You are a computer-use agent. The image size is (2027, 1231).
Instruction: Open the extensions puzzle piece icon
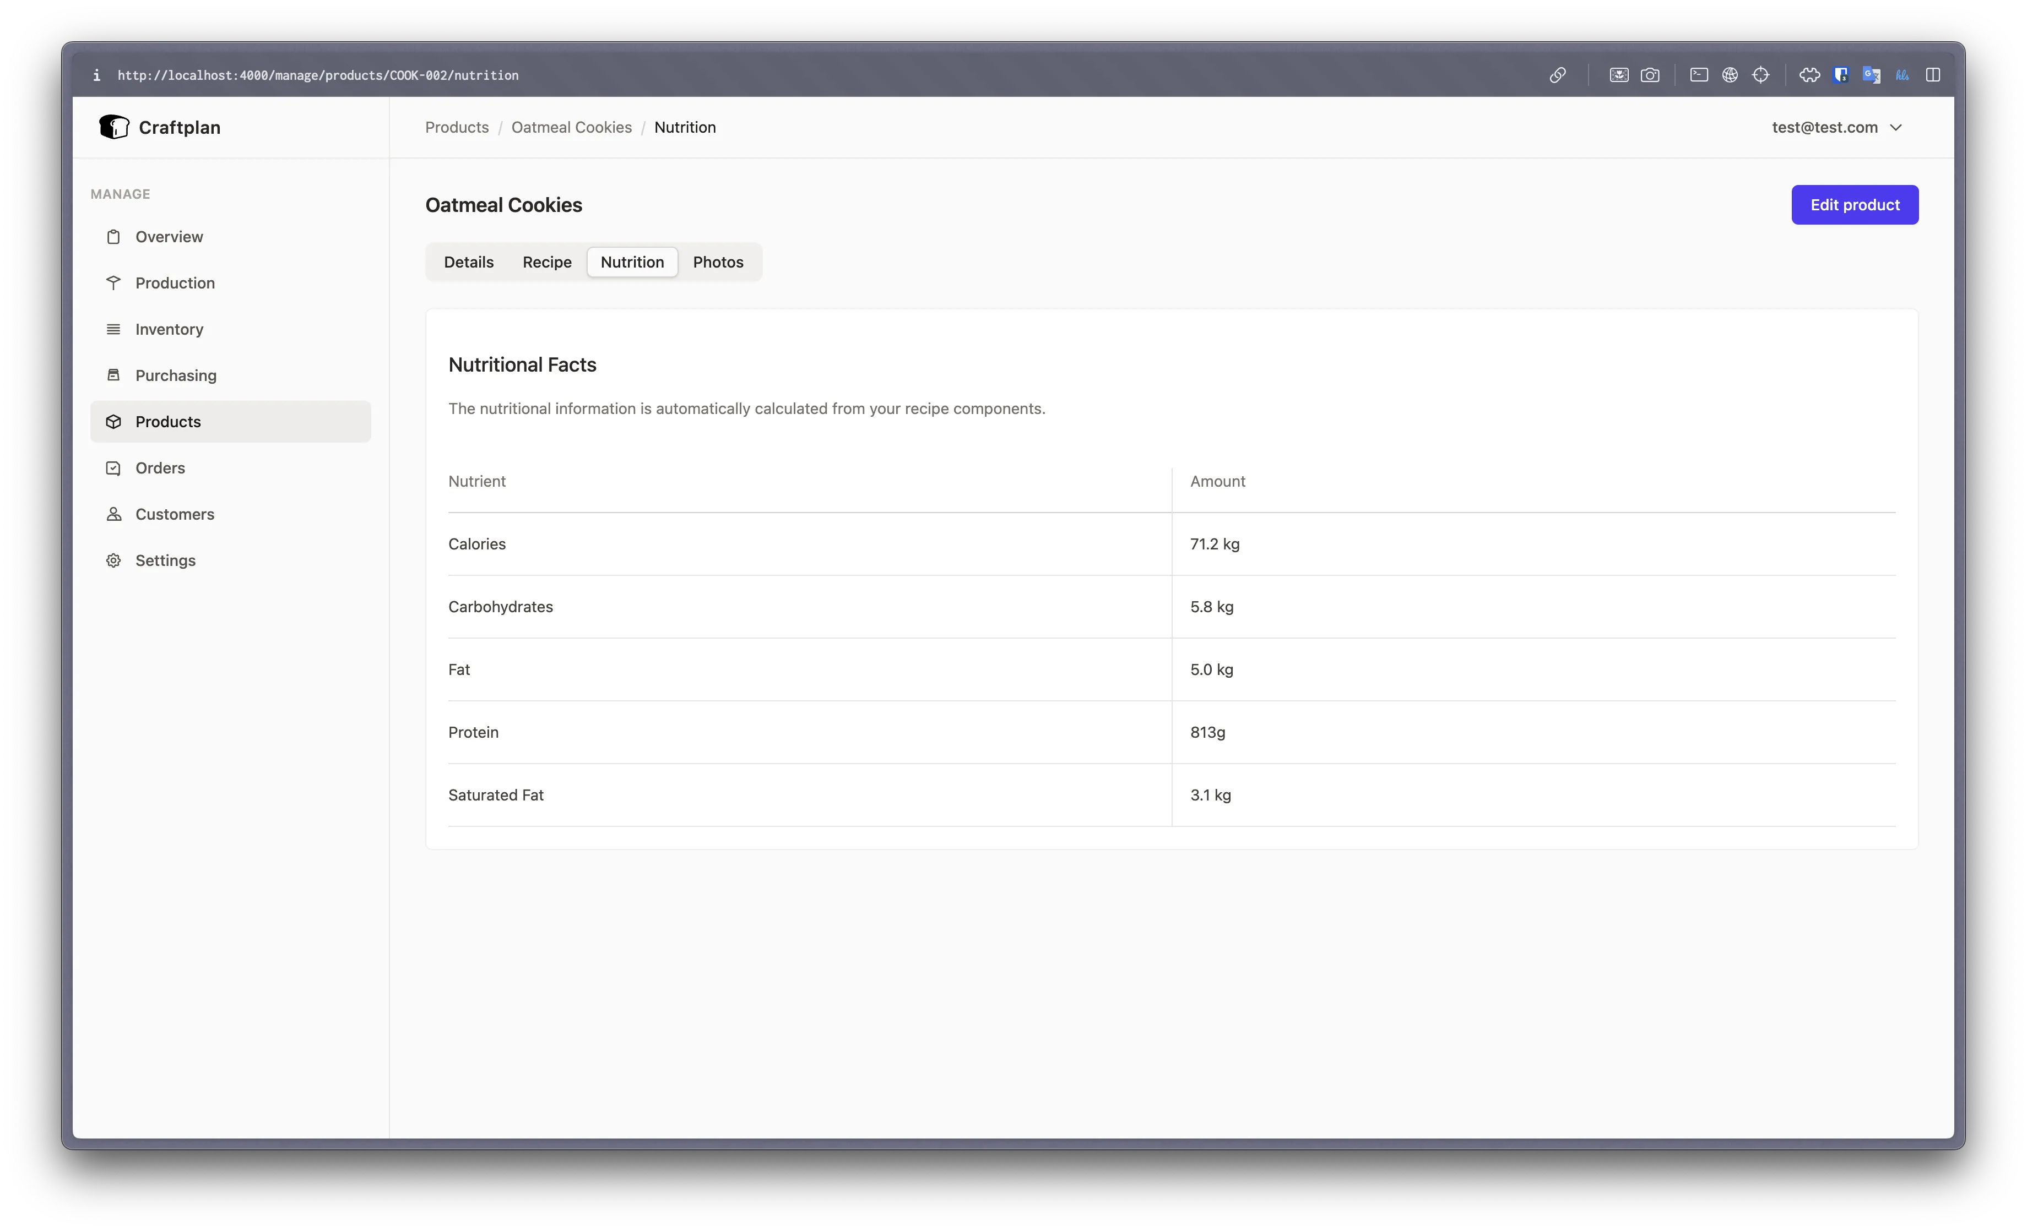coord(1809,75)
